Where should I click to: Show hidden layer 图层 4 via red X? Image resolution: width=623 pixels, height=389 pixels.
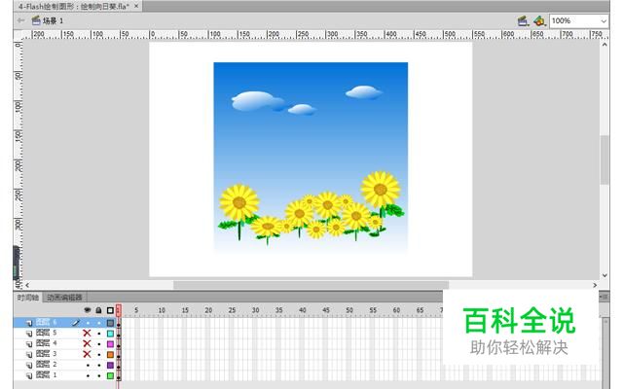point(87,343)
